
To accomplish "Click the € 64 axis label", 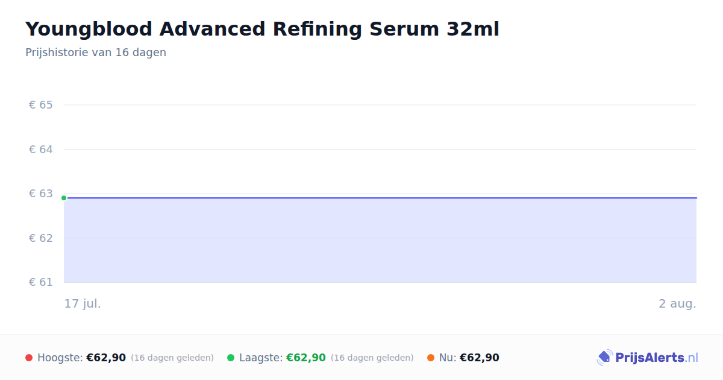I will 41,149.
